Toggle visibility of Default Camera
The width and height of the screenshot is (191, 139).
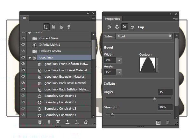23,51
